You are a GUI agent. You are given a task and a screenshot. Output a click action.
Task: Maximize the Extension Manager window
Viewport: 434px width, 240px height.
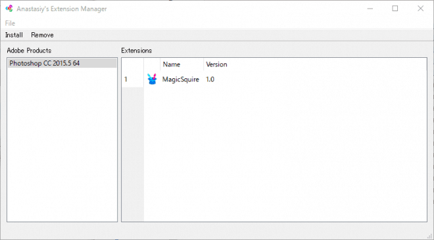point(395,9)
